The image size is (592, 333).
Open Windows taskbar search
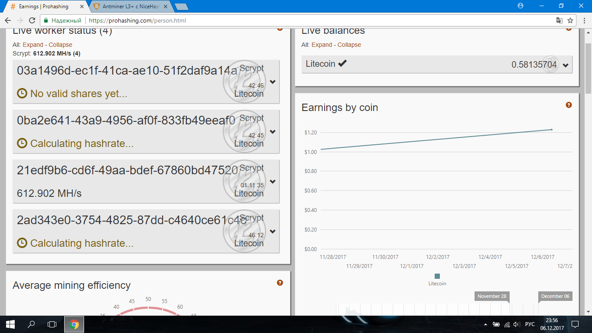pos(31,324)
